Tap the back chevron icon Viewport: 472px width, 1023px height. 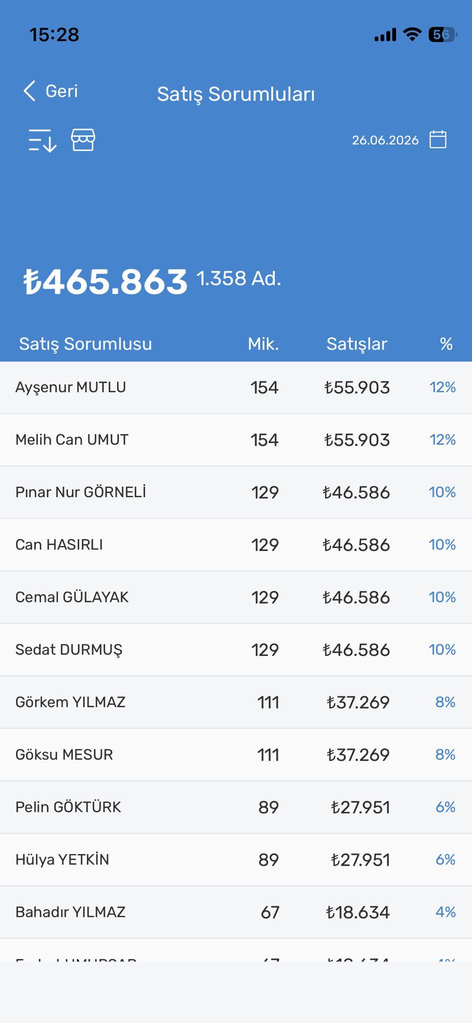(29, 91)
